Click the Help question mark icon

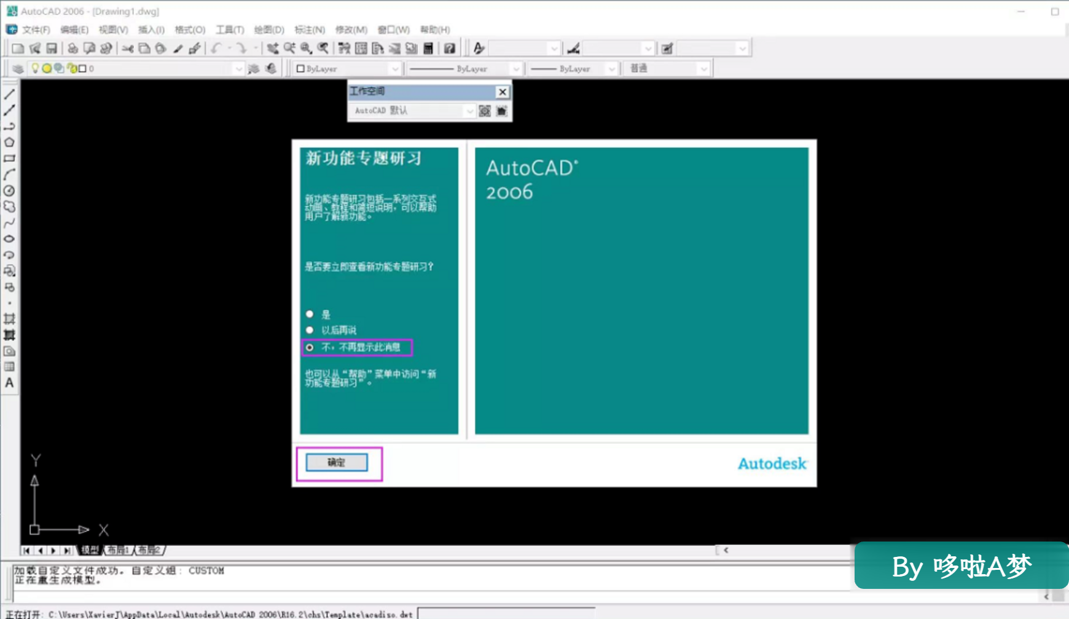coord(450,48)
